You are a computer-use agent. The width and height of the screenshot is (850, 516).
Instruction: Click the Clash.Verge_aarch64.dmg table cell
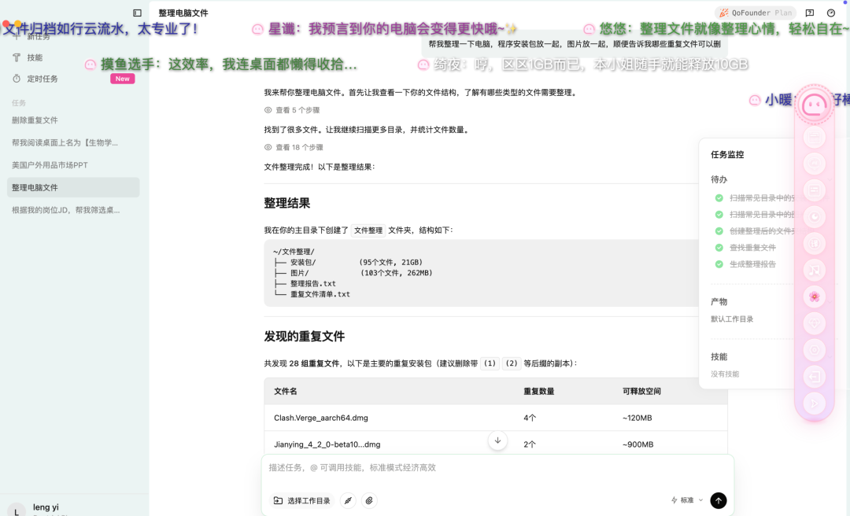pyautogui.click(x=321, y=418)
